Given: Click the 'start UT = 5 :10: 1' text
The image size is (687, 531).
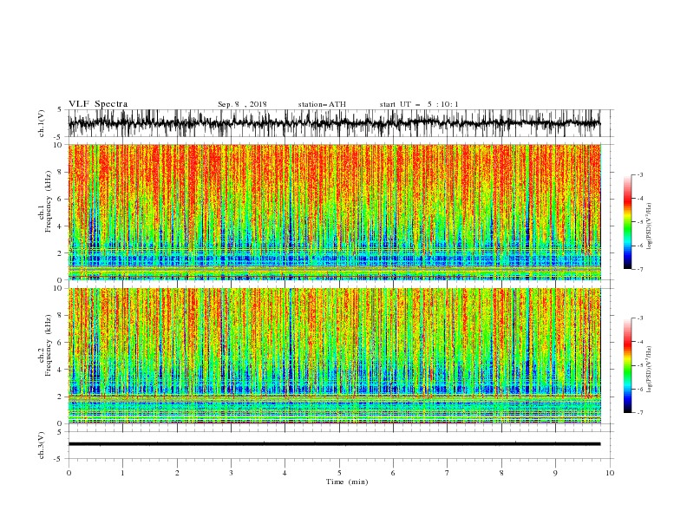Looking at the screenshot, I should 419,104.
